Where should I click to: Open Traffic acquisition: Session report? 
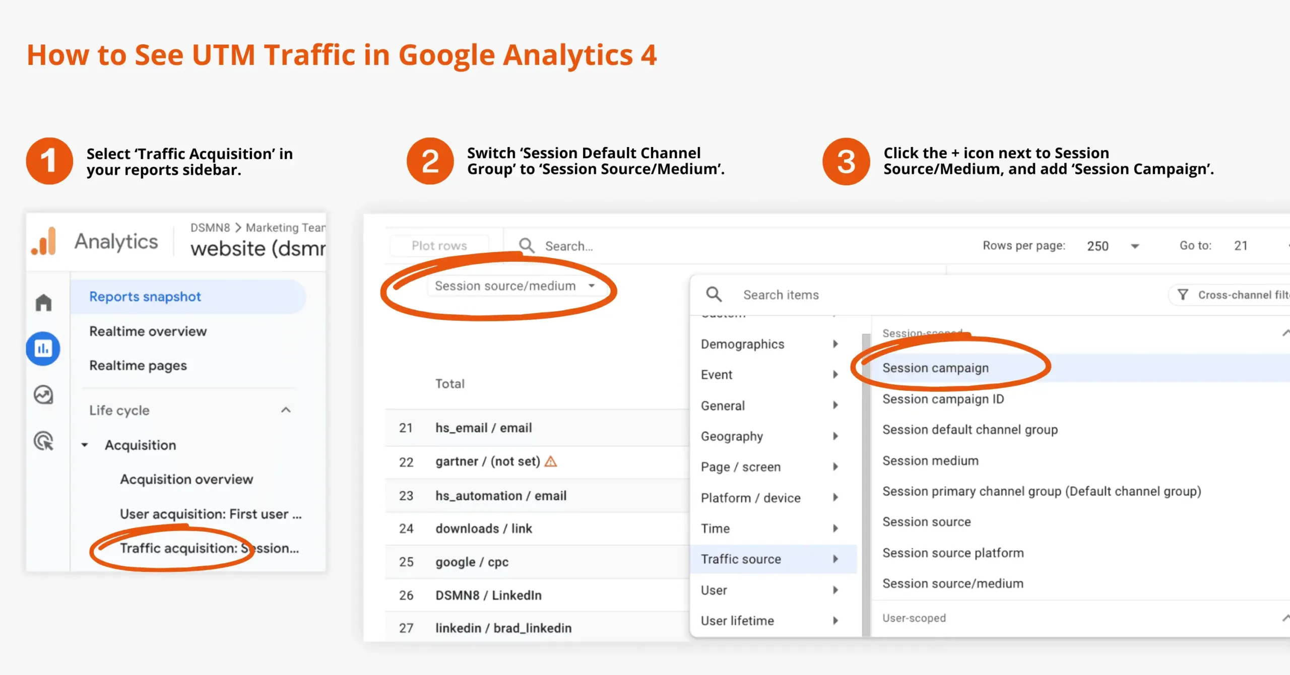coord(209,548)
